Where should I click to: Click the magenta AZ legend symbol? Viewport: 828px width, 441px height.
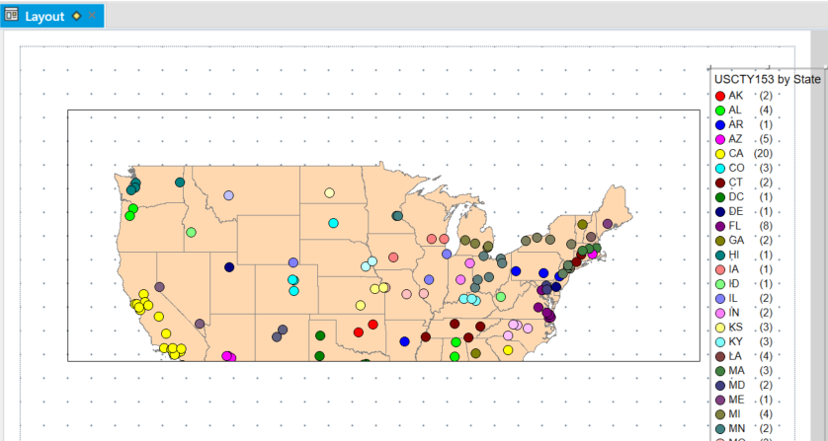pos(720,139)
